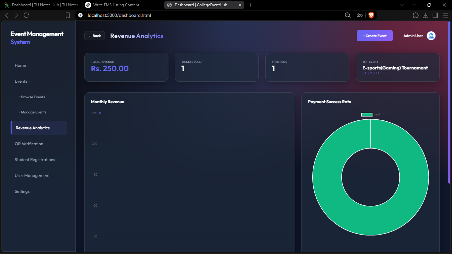The image size is (452, 254).
Task: Click the Tickets Sold card label
Action: pos(192,62)
